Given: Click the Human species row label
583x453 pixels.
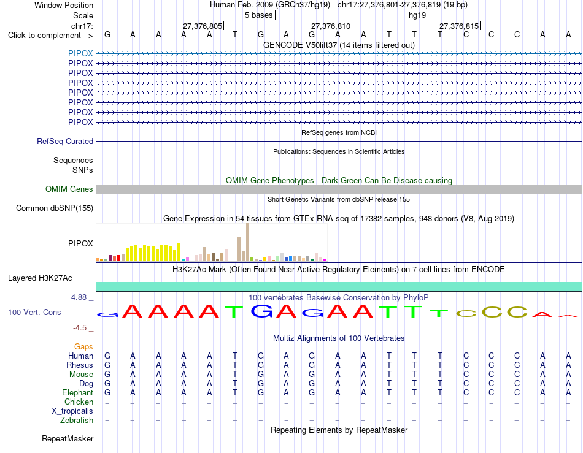Looking at the screenshot, I should tap(80, 356).
